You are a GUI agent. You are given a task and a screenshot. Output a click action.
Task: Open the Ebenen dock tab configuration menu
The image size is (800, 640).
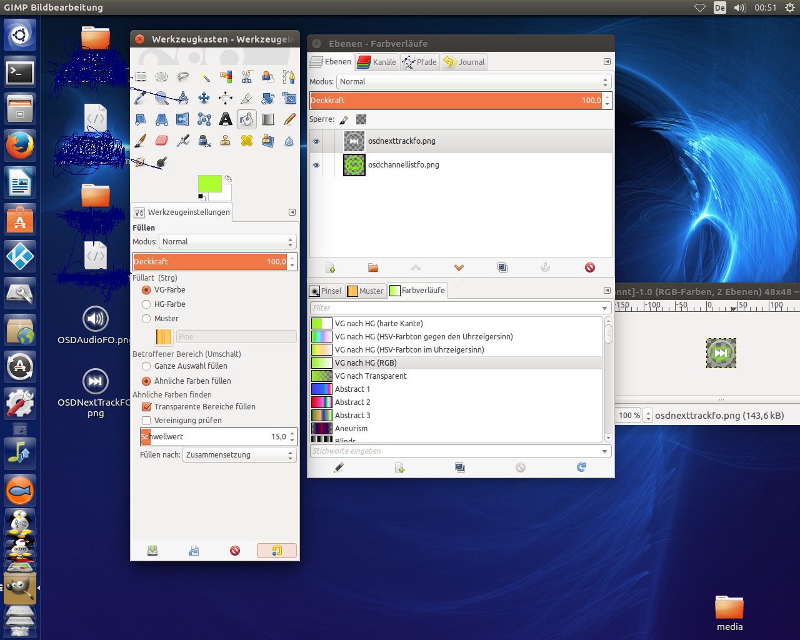pyautogui.click(x=607, y=62)
